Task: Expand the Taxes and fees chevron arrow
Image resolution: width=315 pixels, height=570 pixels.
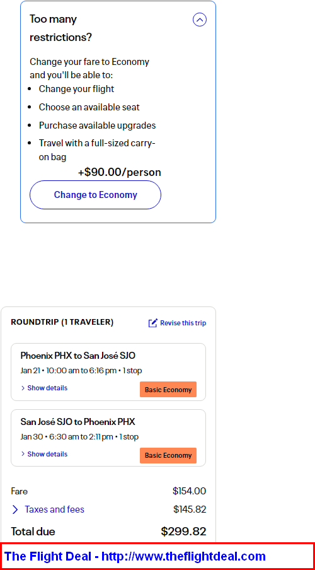Action: click(x=15, y=509)
